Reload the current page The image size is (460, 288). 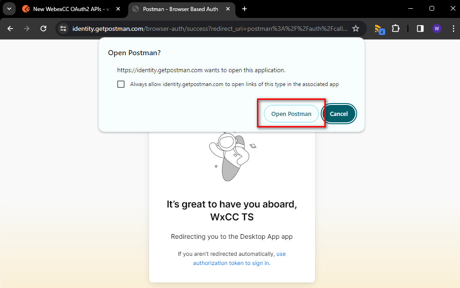pos(43,29)
